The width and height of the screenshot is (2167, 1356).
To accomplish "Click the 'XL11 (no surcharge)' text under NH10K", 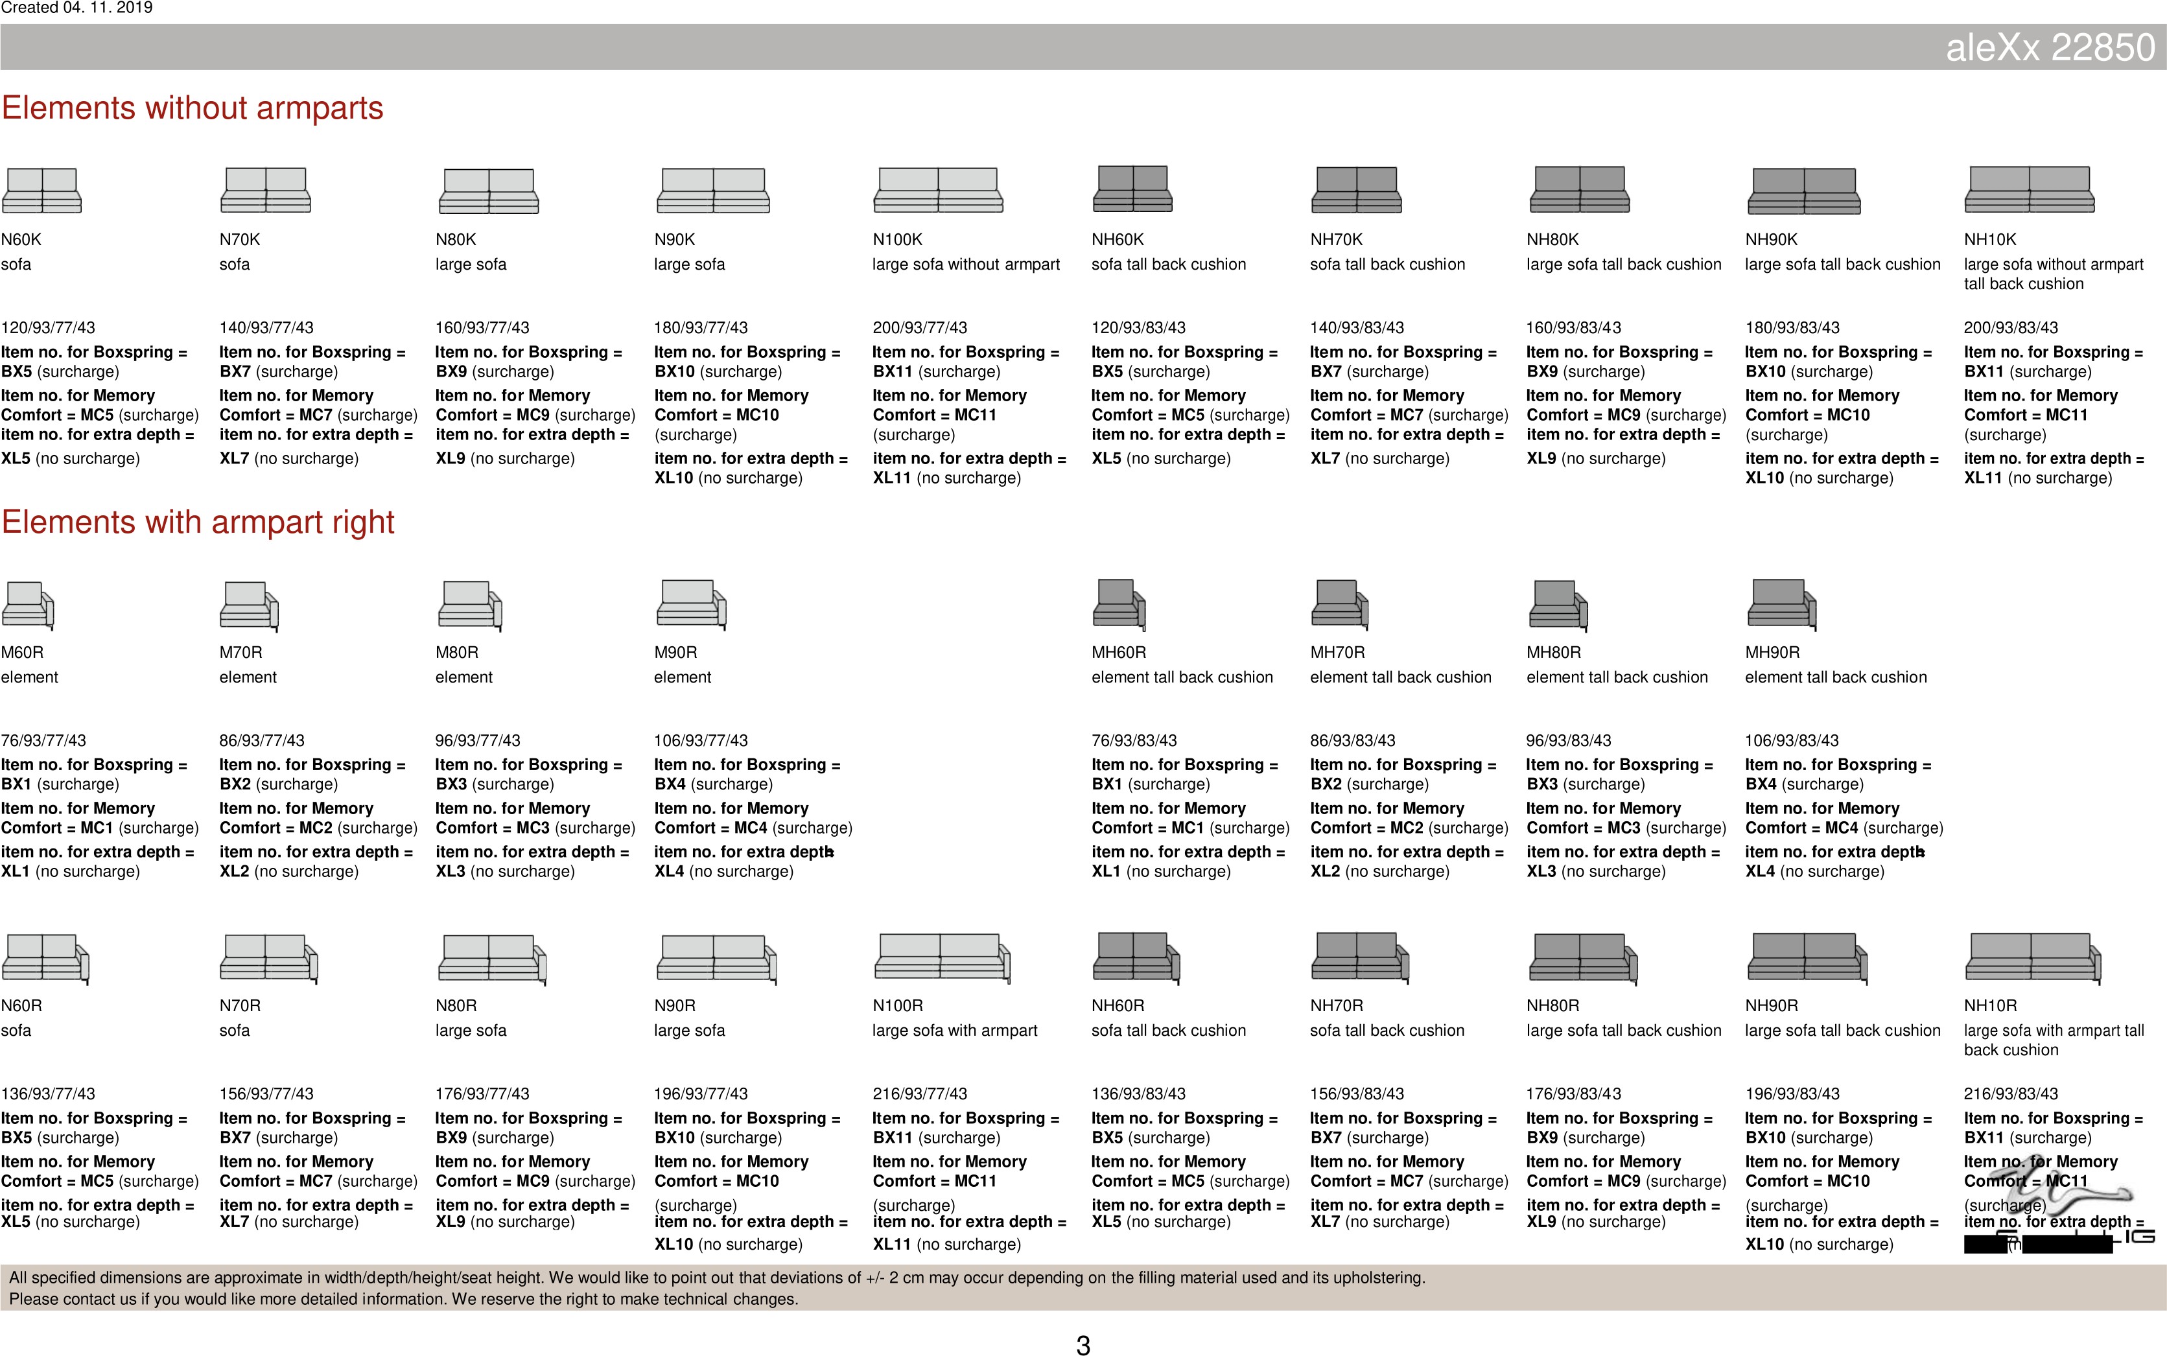I will (2038, 478).
